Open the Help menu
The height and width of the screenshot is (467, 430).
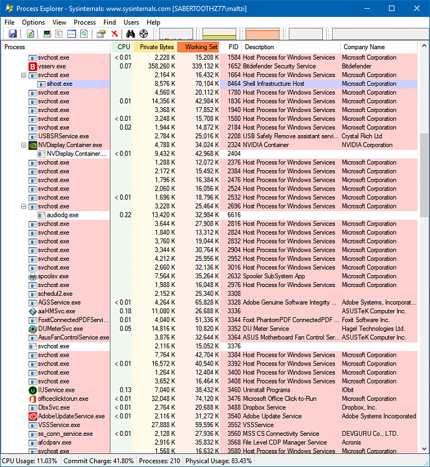pos(153,22)
